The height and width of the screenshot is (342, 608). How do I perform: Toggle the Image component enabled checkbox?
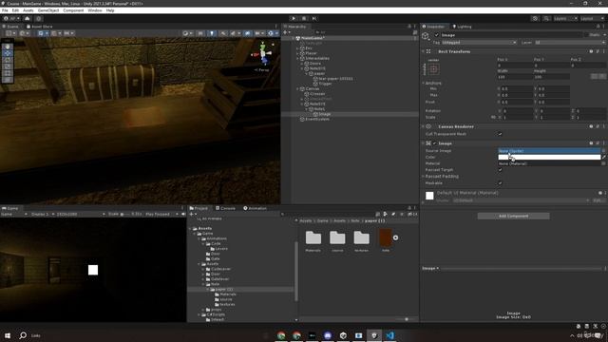coord(435,143)
